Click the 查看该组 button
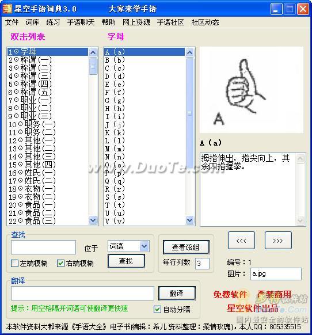 click(186, 247)
